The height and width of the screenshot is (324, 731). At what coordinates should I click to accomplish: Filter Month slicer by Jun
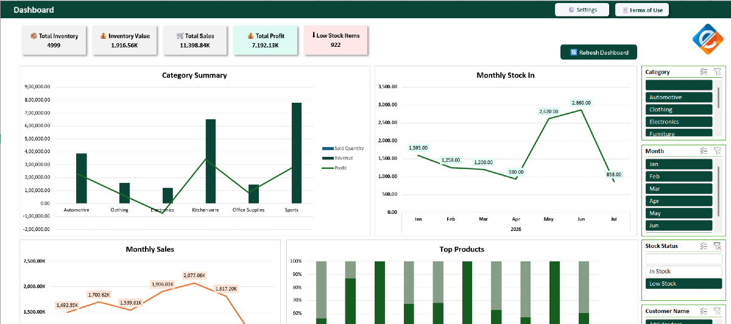679,225
